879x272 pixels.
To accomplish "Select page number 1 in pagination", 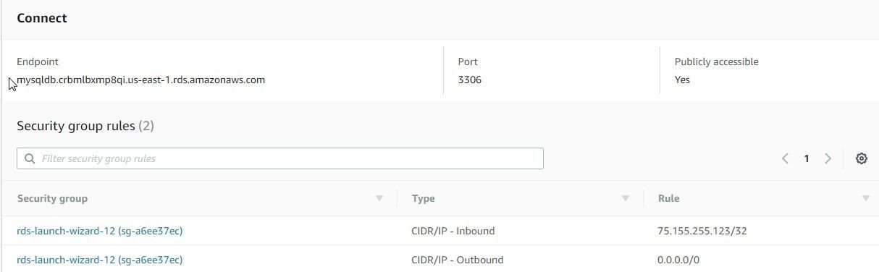I will click(x=806, y=158).
